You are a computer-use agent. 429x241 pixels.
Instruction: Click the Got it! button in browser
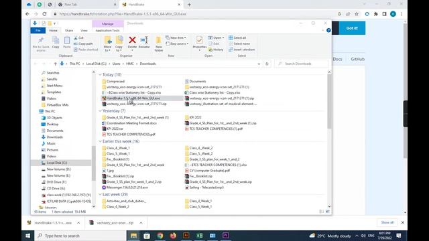(x=352, y=28)
